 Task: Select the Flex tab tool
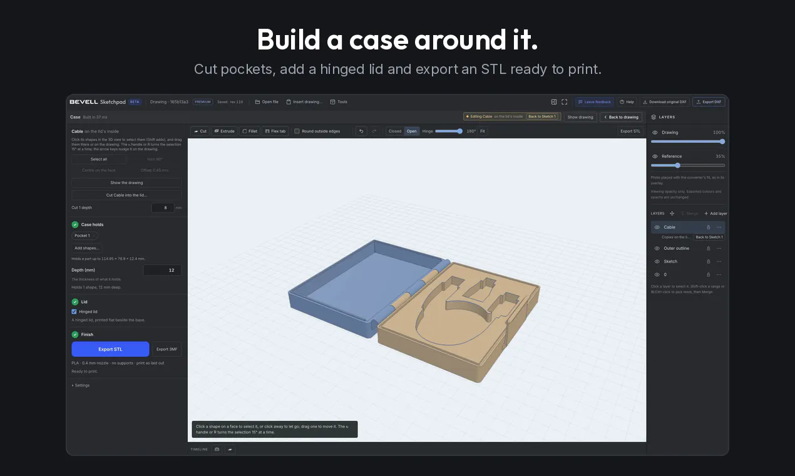click(x=275, y=131)
